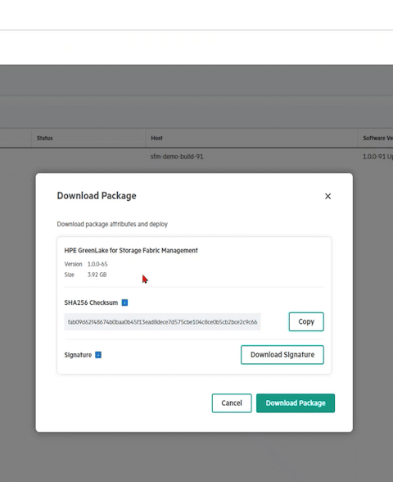Click the green Download Package button
The height and width of the screenshot is (482, 393).
(296, 403)
